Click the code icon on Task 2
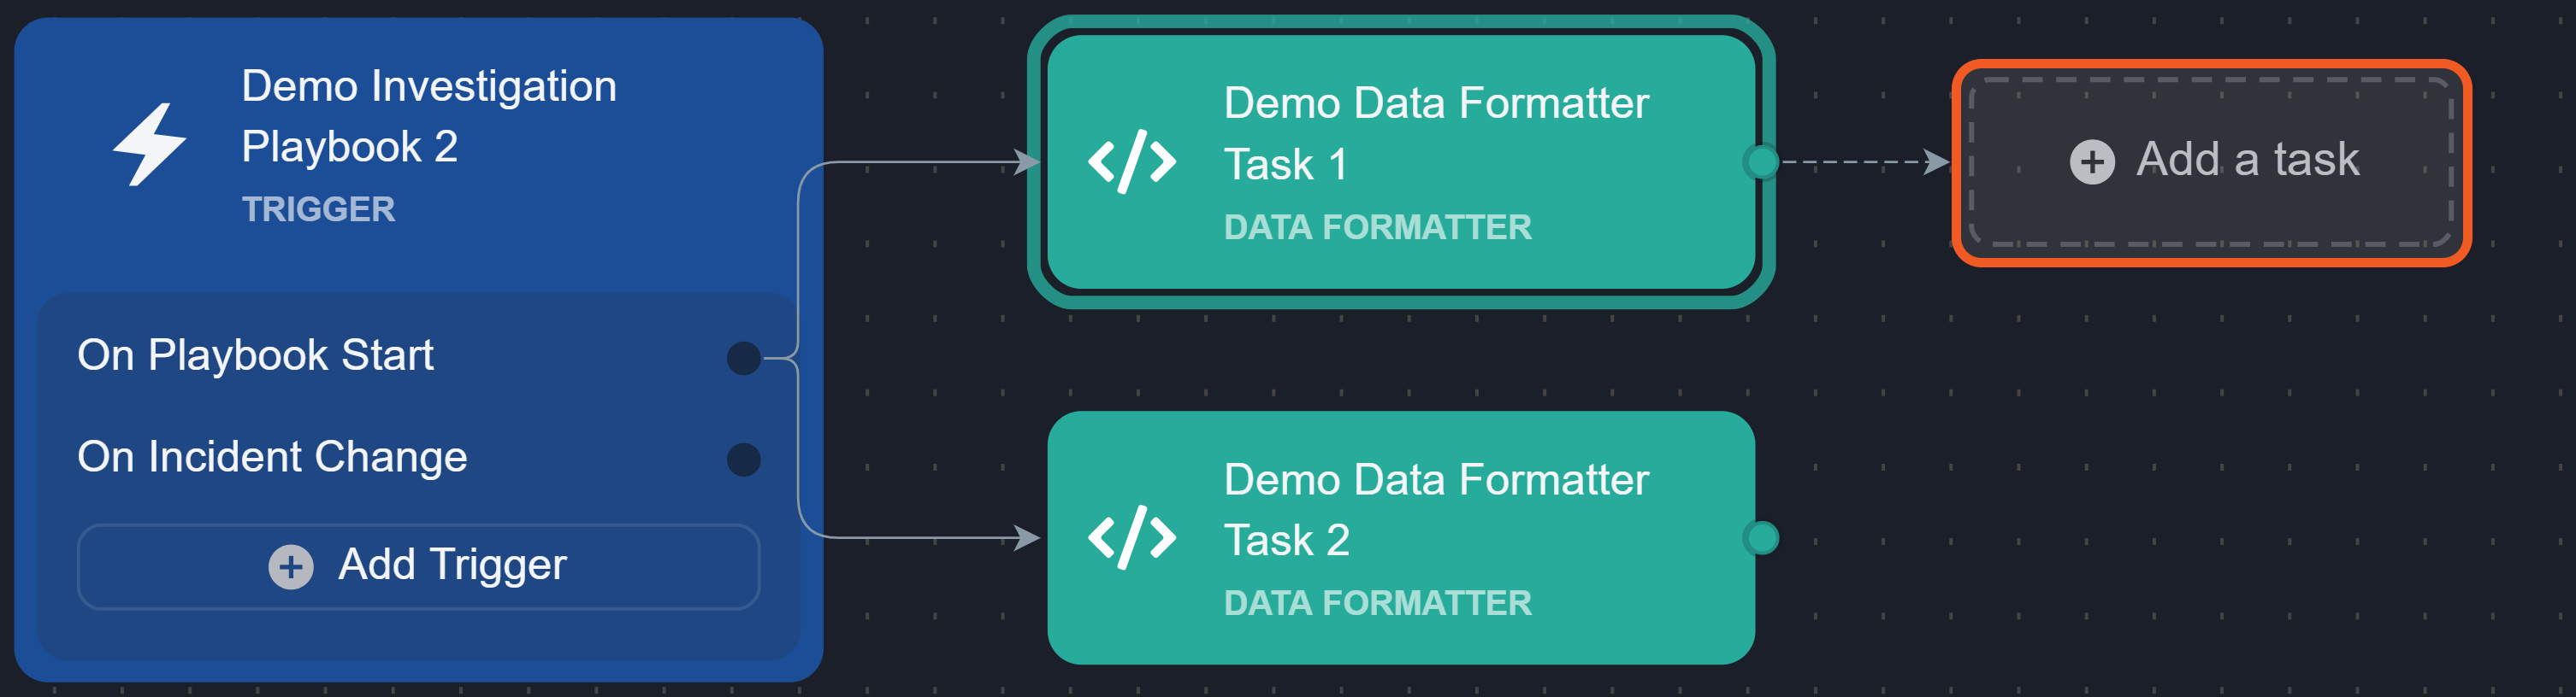This screenshot has width=2576, height=697. click(x=1131, y=537)
